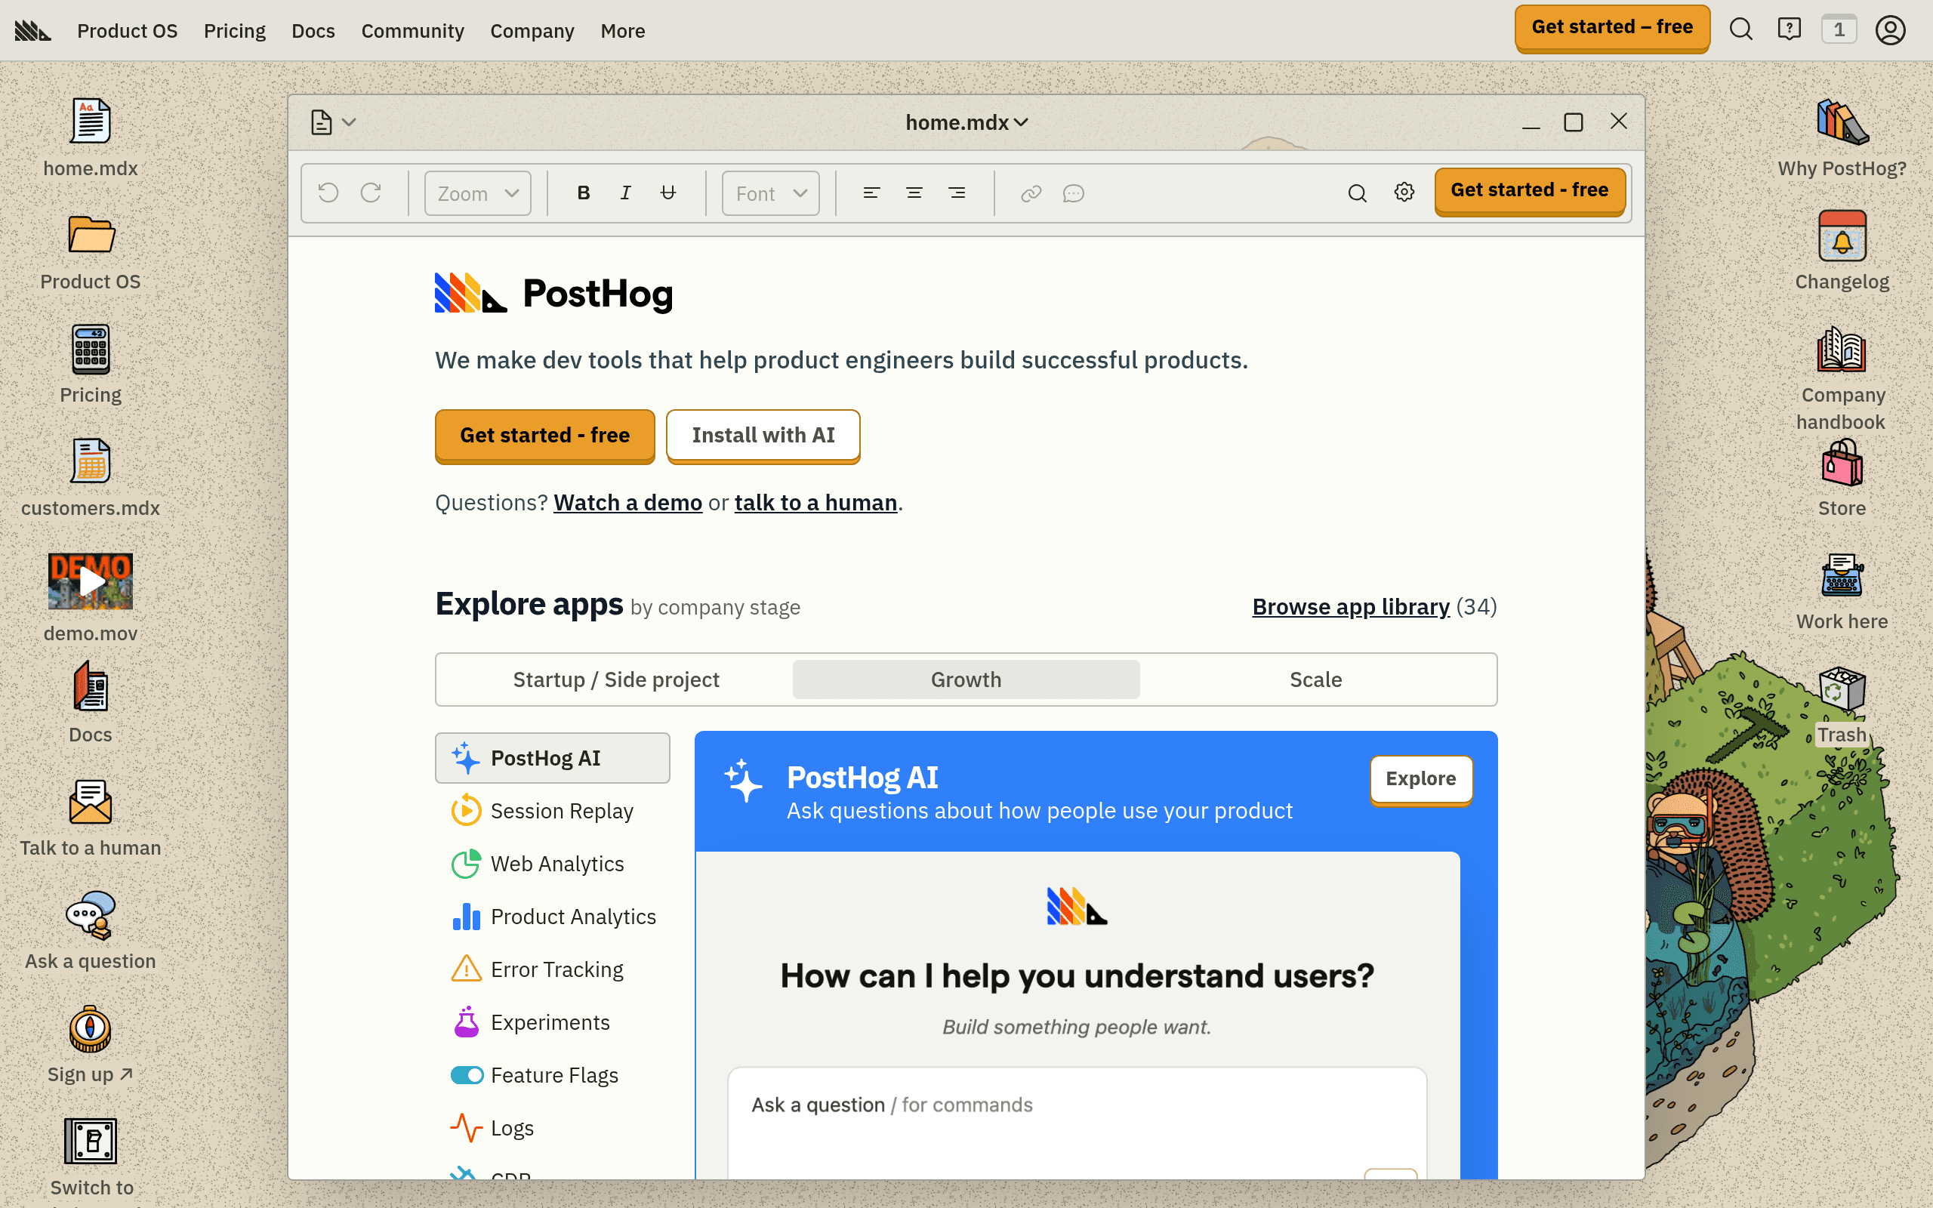Click the editor settings gear icon
The image size is (1933, 1208).
(1404, 193)
